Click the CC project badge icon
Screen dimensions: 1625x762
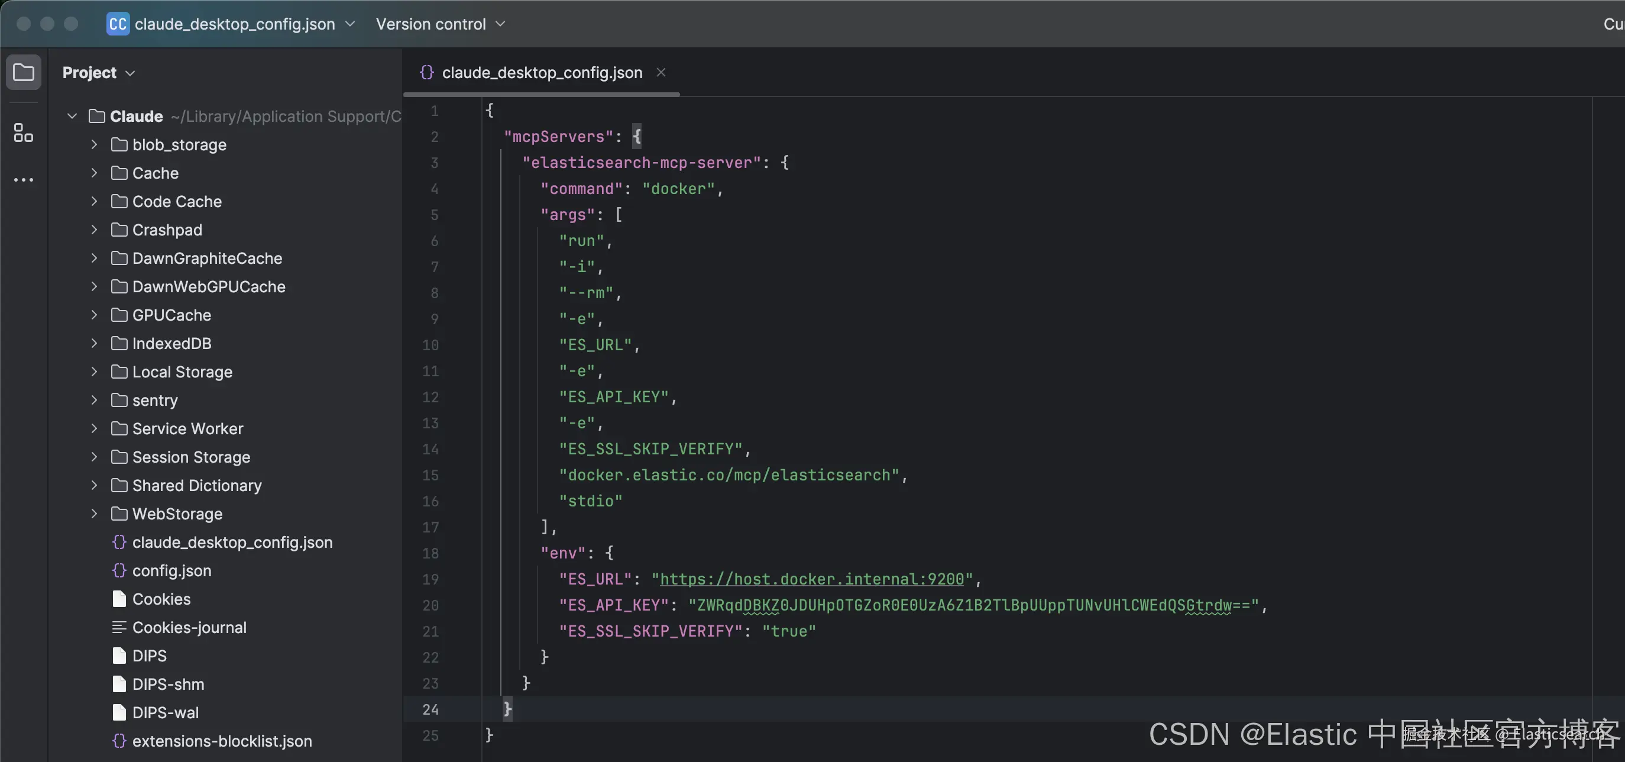(x=117, y=24)
